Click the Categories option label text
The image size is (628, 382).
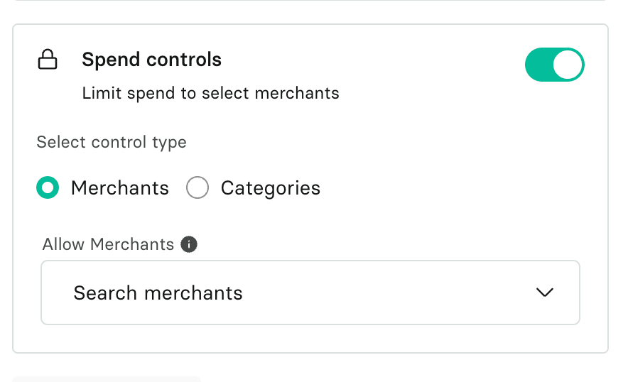tap(271, 188)
